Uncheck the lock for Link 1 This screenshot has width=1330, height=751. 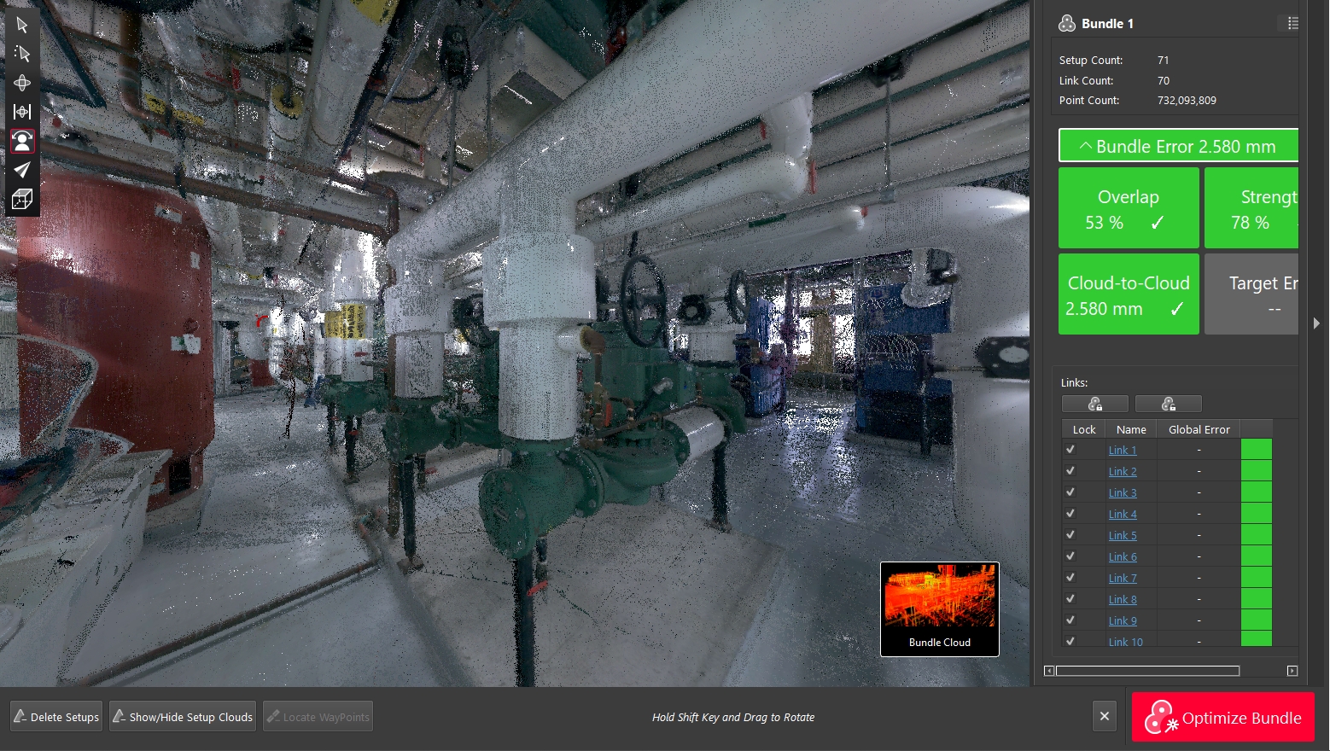[1070, 449]
